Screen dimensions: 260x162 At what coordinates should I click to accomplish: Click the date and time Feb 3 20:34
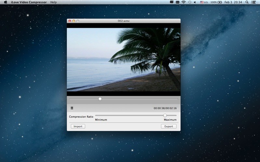233,2
